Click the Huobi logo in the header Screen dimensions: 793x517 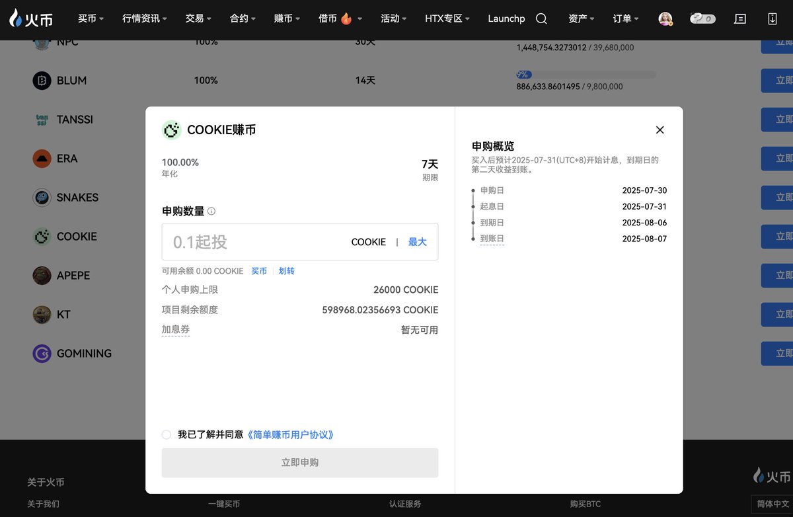pyautogui.click(x=31, y=19)
